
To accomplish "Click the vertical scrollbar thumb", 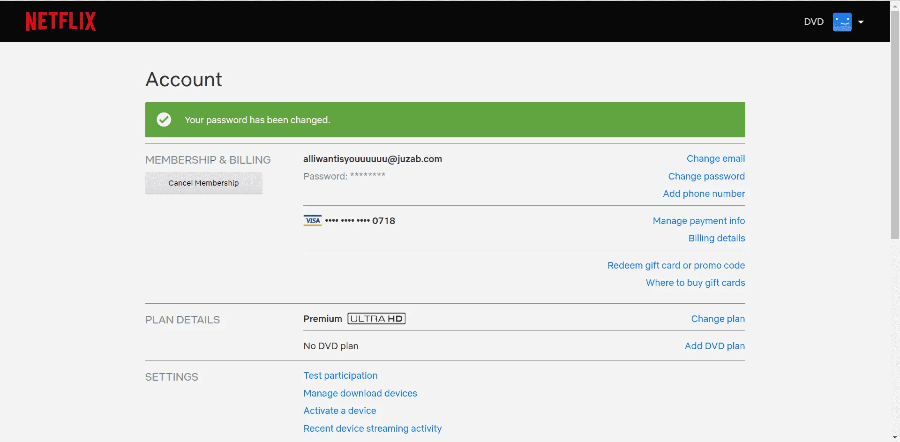I will [x=895, y=124].
